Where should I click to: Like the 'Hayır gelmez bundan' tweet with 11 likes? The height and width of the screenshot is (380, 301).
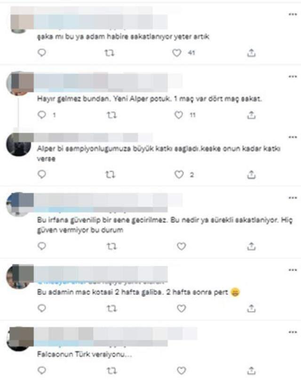tap(179, 115)
